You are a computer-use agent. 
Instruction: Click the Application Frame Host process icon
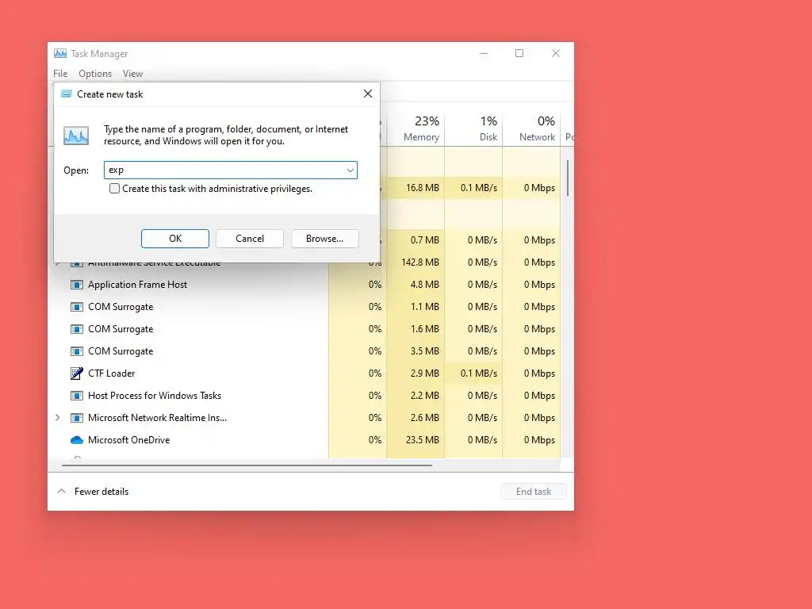(x=77, y=285)
